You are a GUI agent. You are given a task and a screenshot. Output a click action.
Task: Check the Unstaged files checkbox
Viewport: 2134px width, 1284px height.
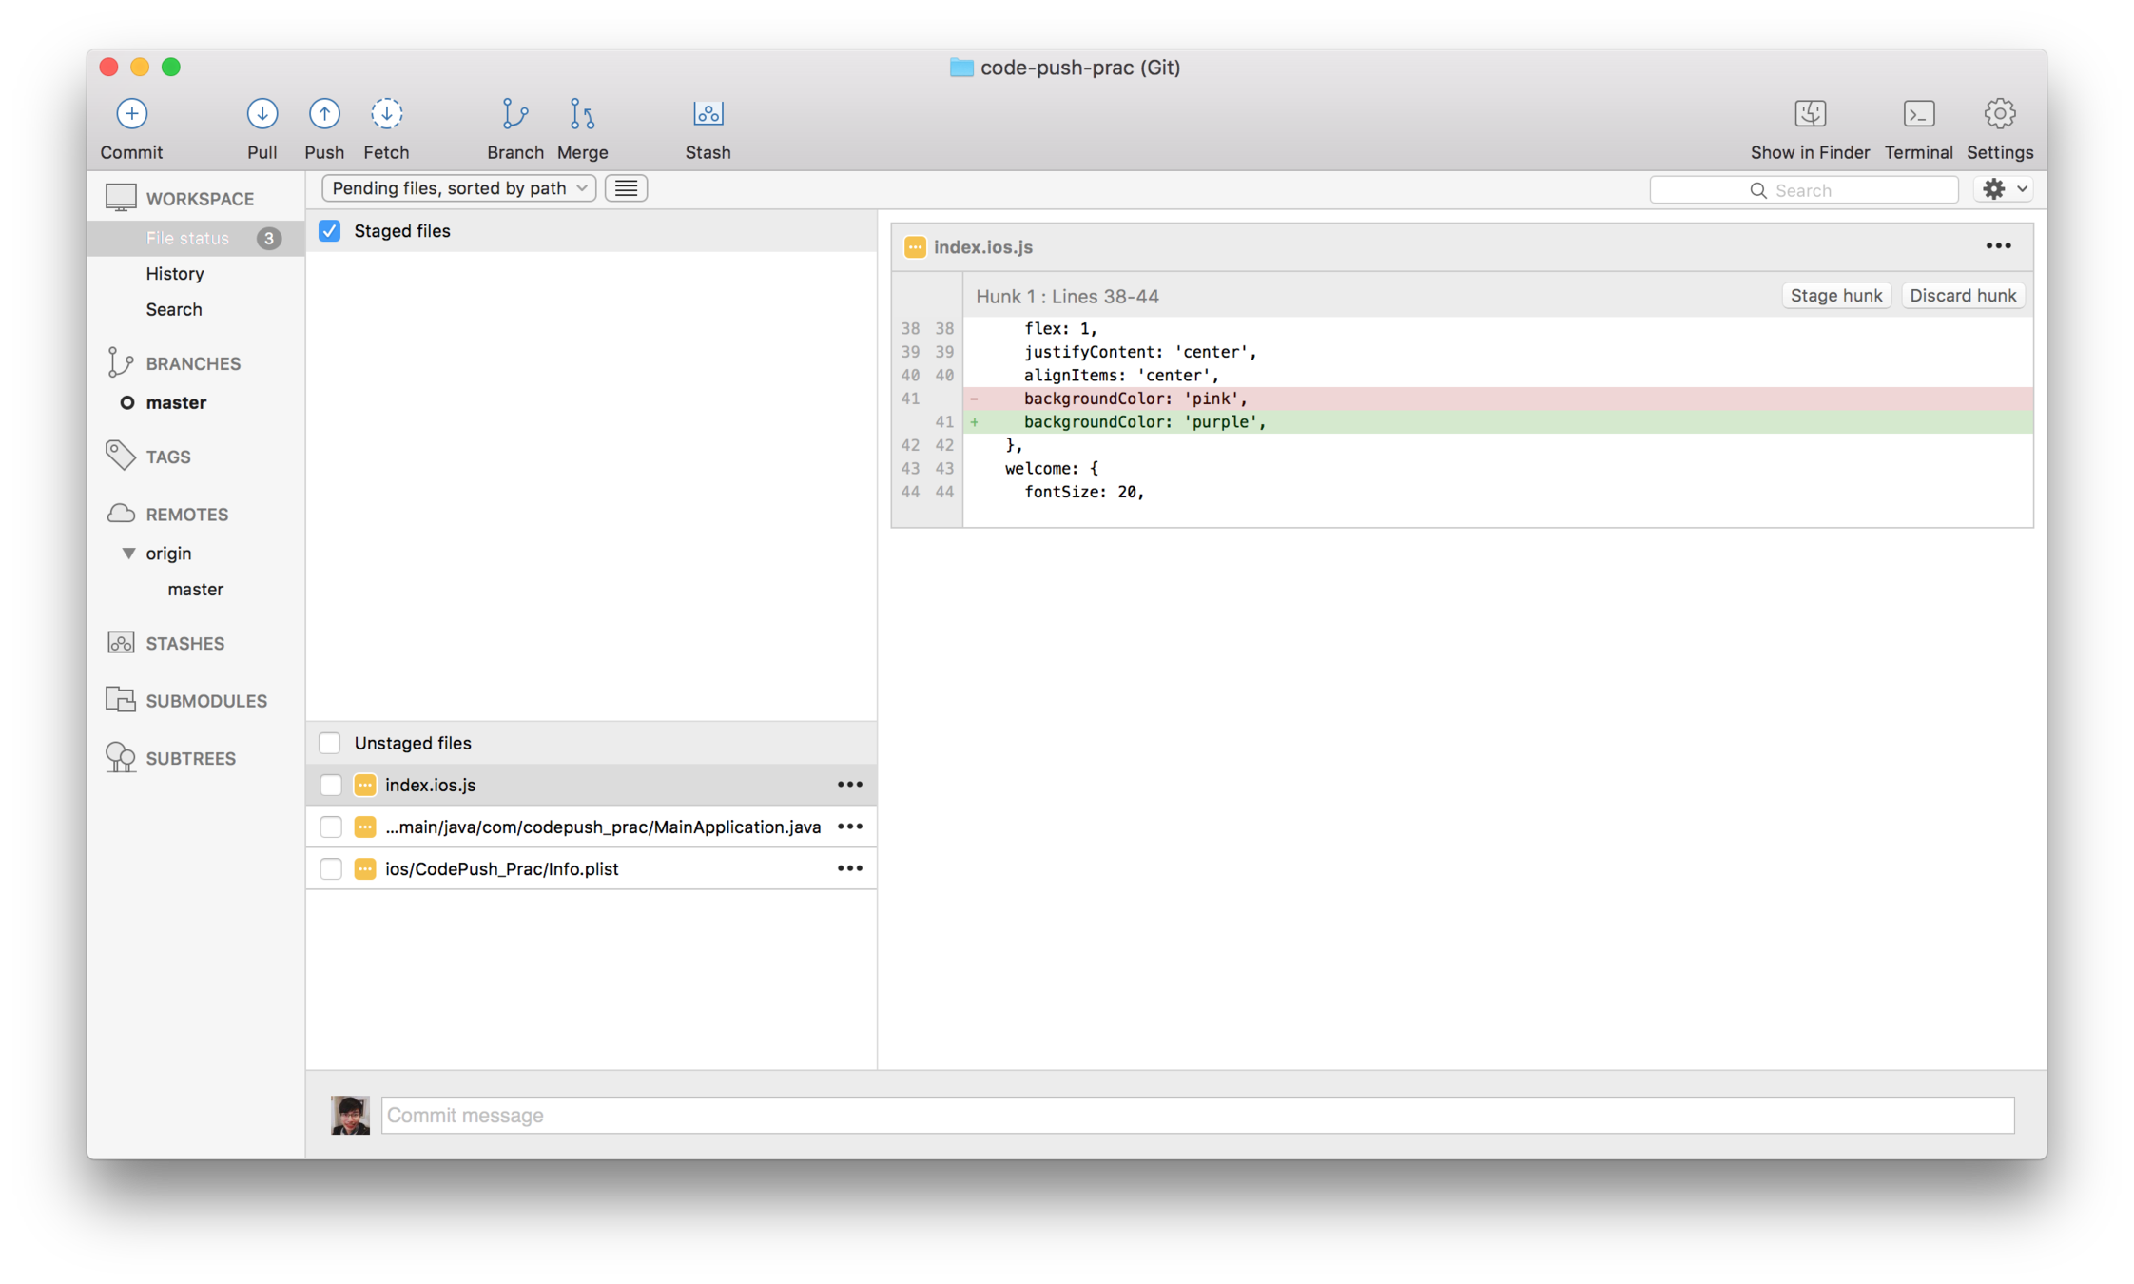330,743
